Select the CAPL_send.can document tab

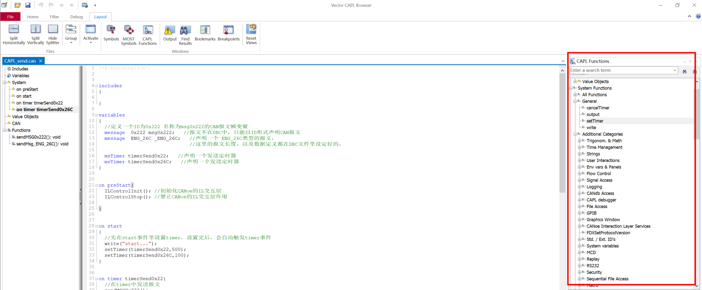20,61
